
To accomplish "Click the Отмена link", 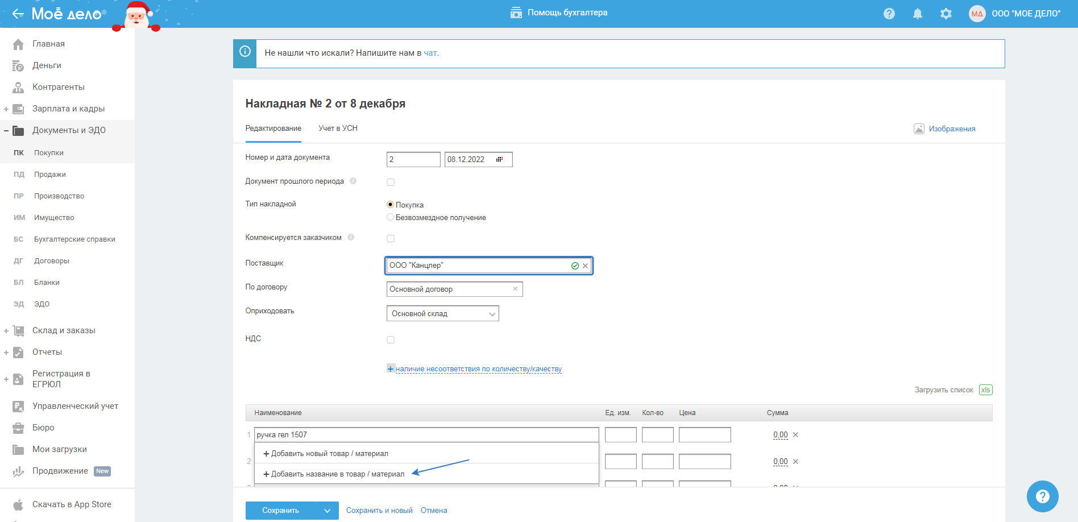I will pyautogui.click(x=434, y=511).
